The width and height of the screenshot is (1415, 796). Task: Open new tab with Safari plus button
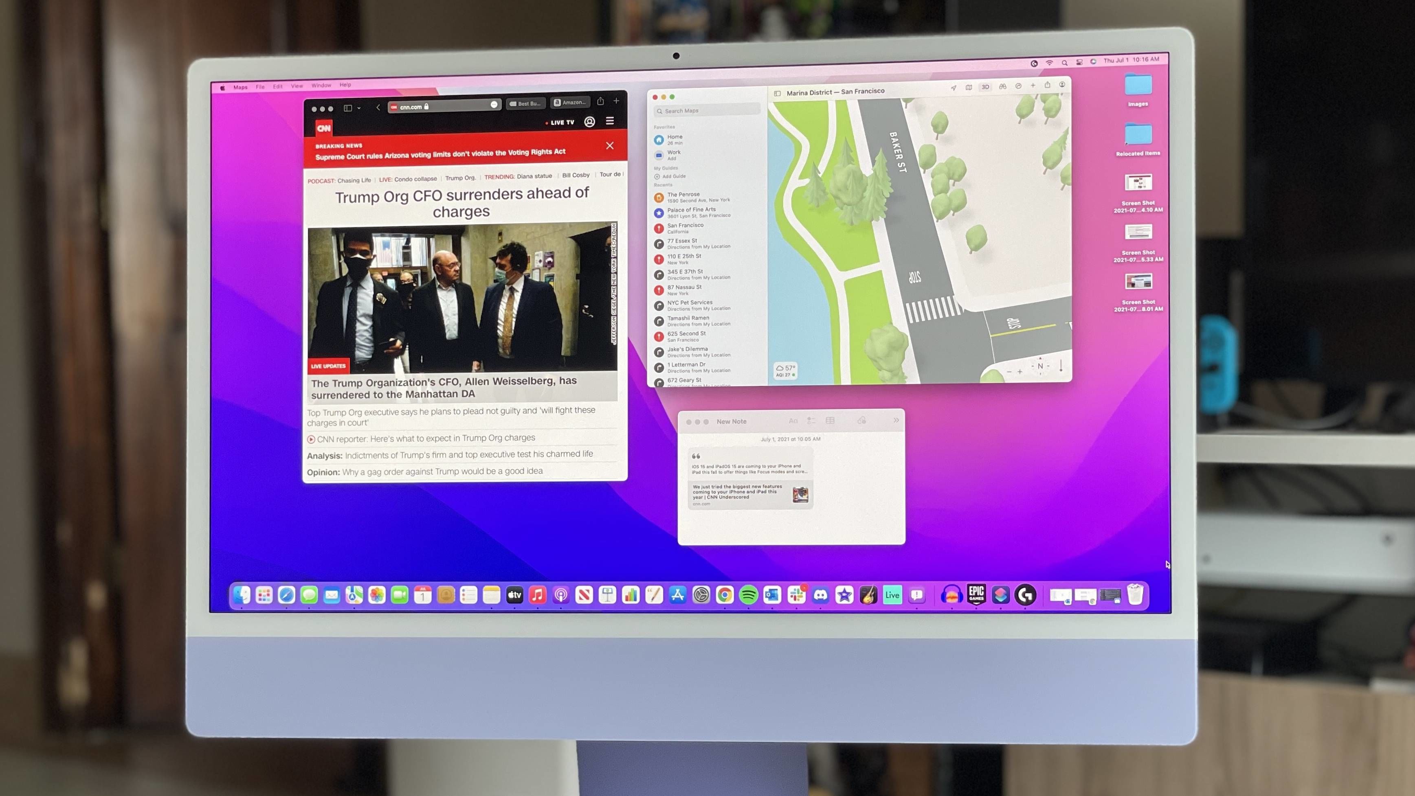pyautogui.click(x=616, y=101)
